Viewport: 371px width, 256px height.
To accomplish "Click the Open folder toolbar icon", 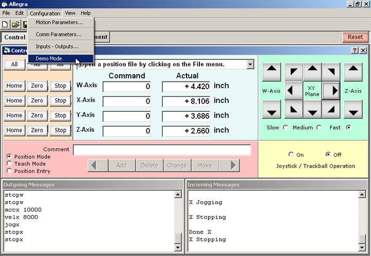I will coord(15,24).
